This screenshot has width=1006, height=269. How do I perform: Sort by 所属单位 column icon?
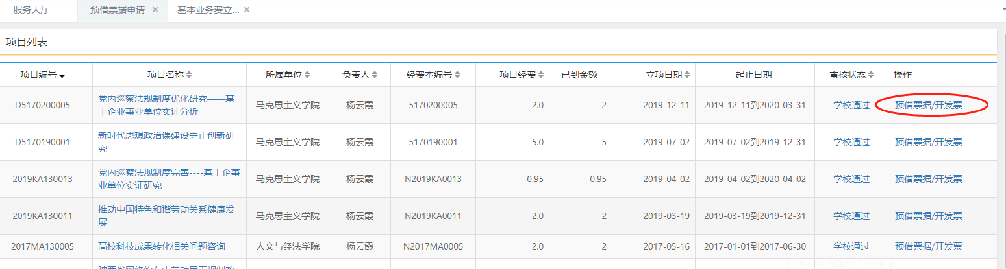point(307,75)
